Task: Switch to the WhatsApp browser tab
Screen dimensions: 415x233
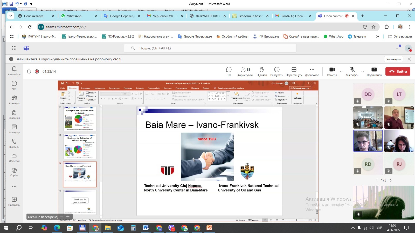Action: pyautogui.click(x=74, y=16)
